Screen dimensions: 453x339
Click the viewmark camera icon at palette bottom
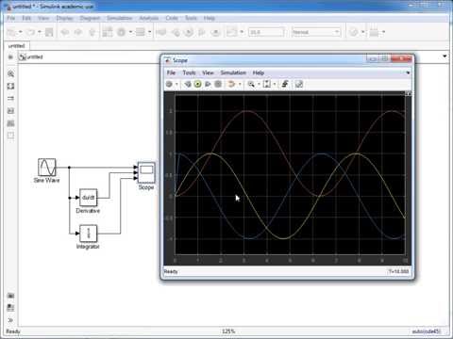click(x=10, y=296)
